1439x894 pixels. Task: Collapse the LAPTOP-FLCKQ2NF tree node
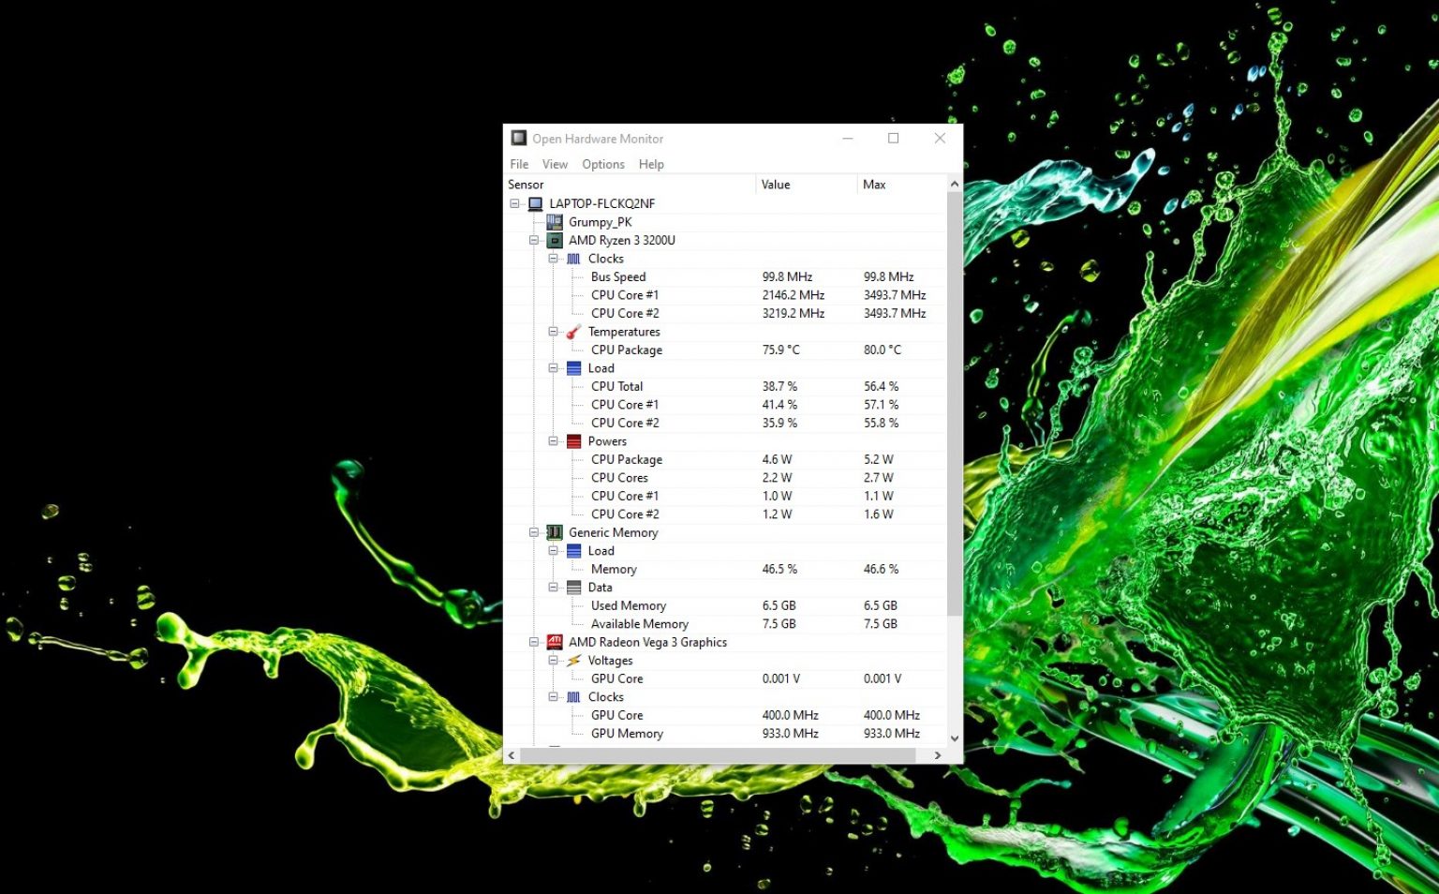(515, 203)
